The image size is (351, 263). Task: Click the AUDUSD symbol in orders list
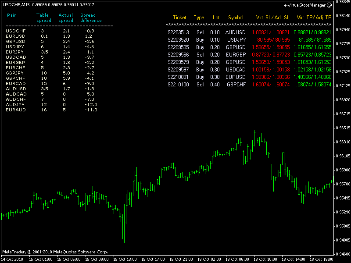click(235, 32)
